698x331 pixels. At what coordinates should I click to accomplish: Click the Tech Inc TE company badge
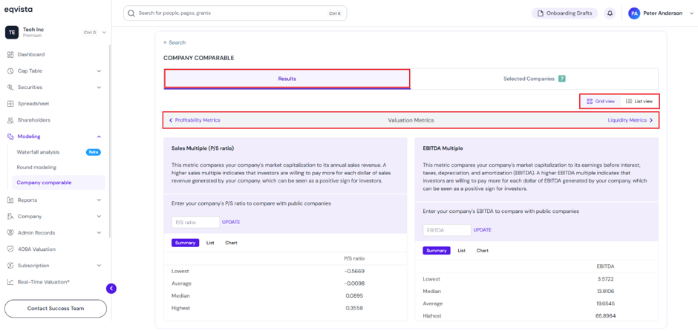12,33
